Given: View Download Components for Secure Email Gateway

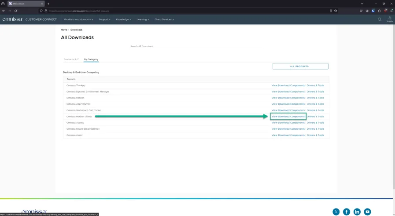Looking at the screenshot, I should click(x=288, y=129).
